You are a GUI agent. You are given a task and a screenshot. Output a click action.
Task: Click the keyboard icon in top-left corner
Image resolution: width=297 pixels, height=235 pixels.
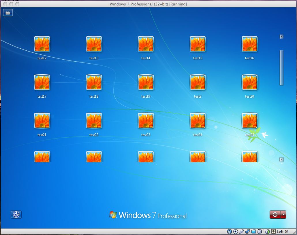click(x=8, y=12)
